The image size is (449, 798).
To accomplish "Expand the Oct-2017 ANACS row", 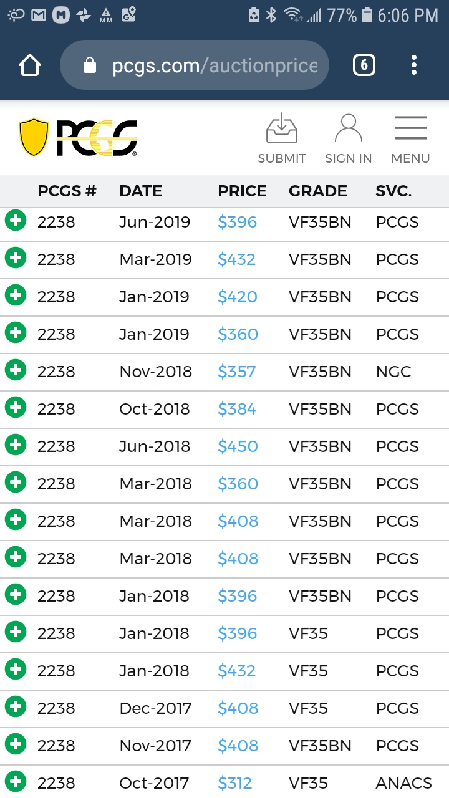I will click(16, 782).
